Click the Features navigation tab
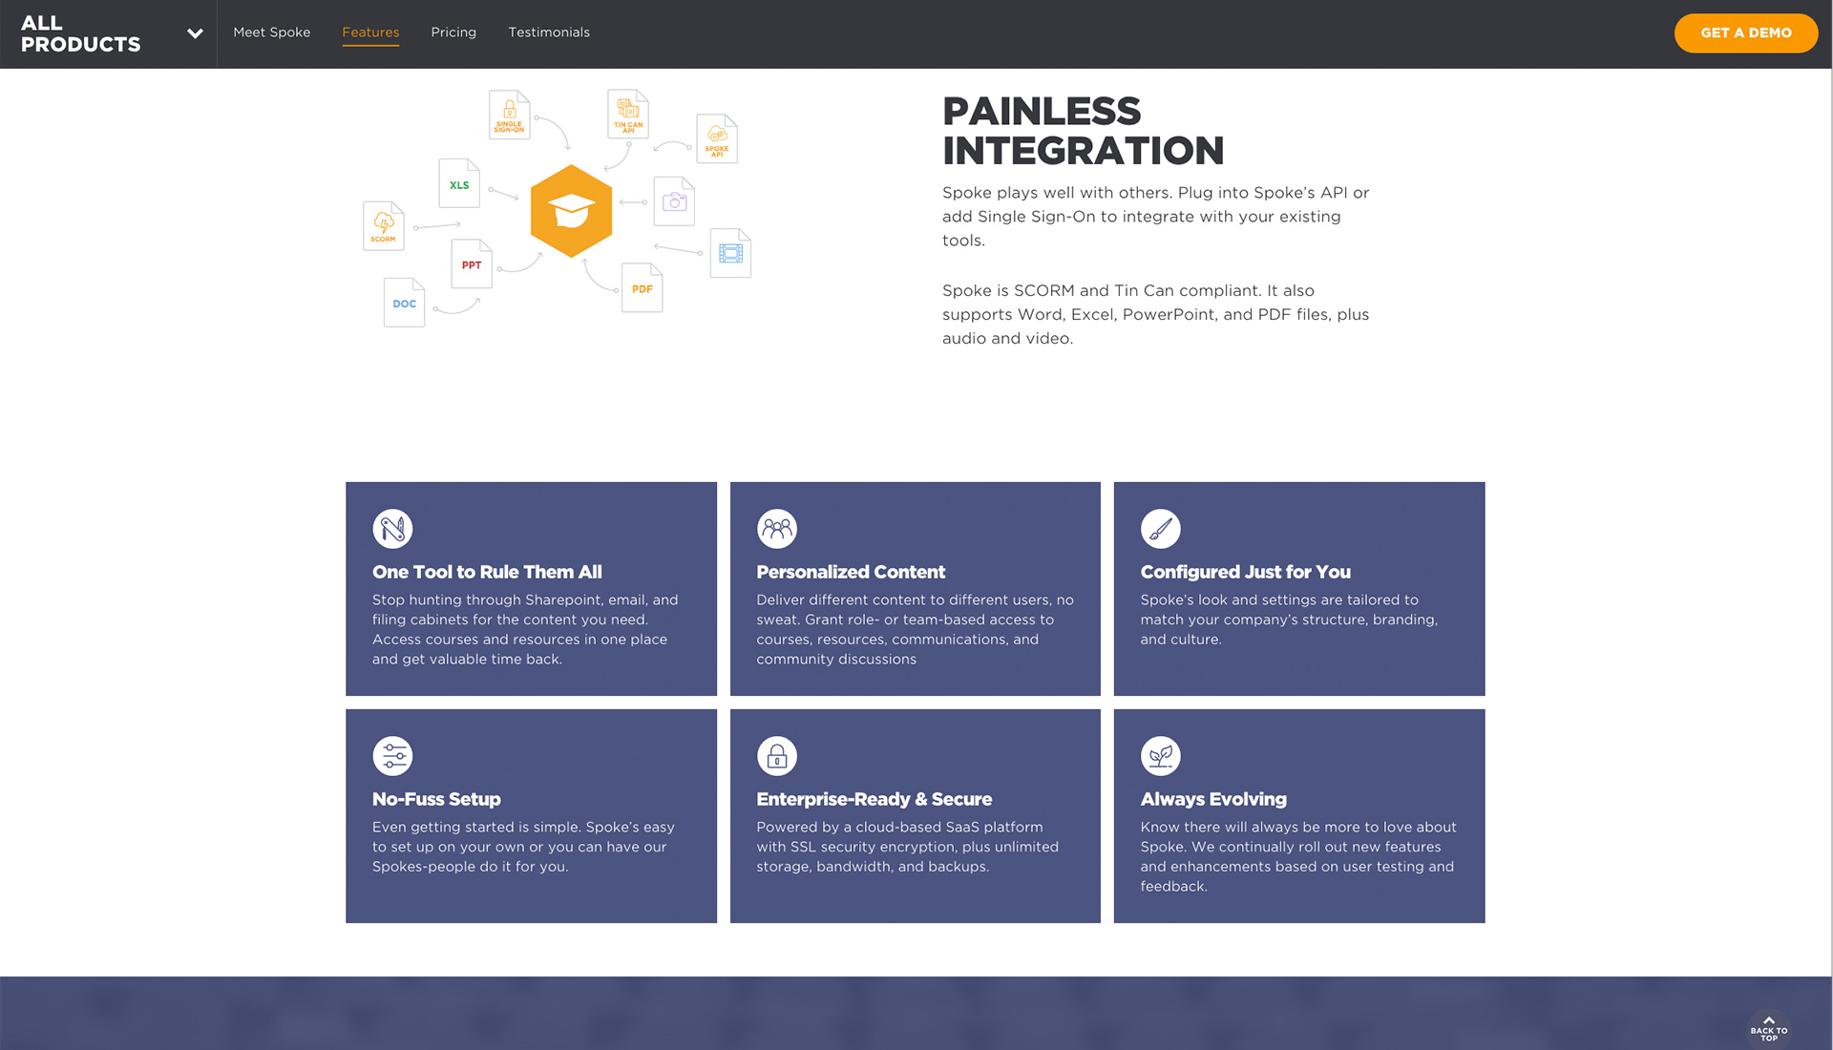 click(371, 32)
